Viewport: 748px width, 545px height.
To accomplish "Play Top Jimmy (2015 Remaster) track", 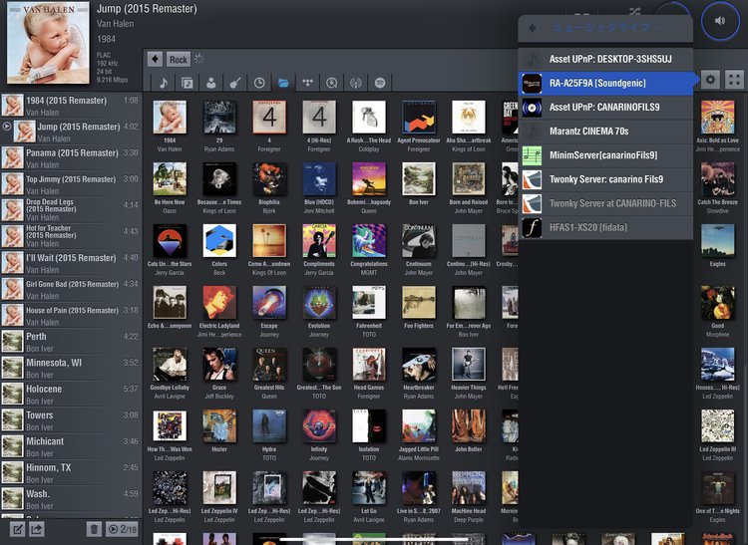I will click(x=71, y=184).
